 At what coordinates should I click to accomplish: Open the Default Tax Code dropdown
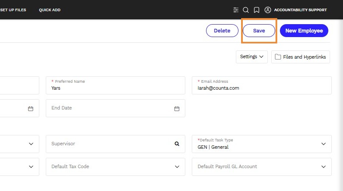click(x=115, y=167)
